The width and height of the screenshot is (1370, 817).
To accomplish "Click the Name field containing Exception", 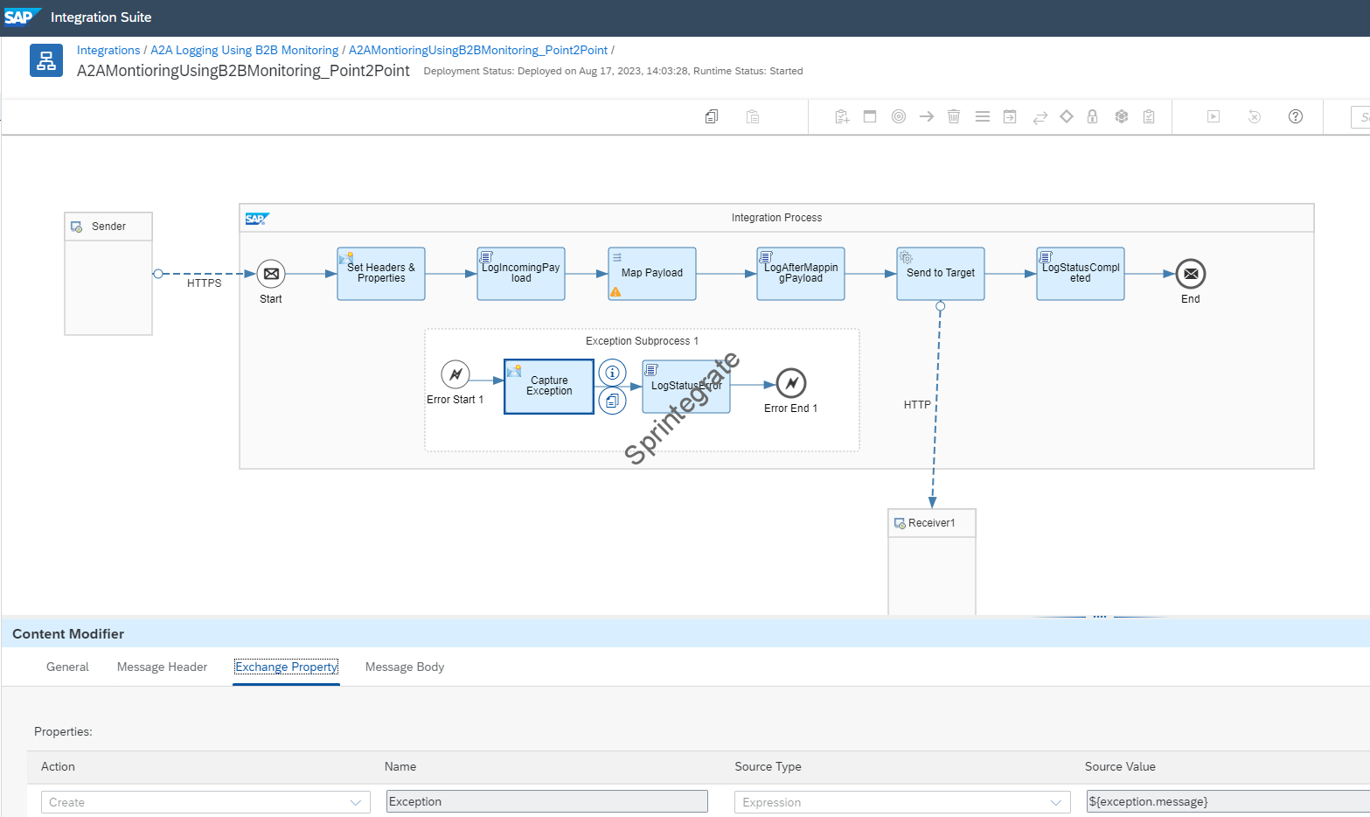I will (x=547, y=801).
